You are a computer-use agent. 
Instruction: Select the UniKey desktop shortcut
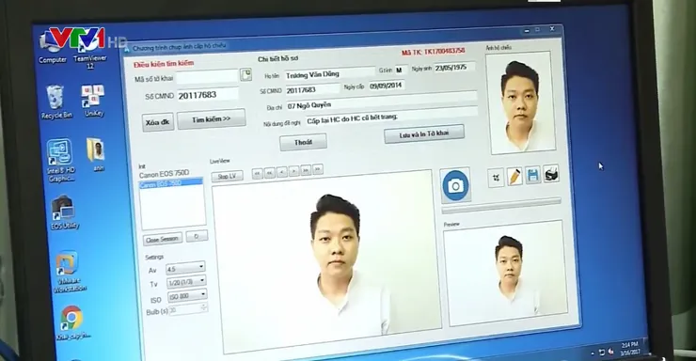click(94, 101)
